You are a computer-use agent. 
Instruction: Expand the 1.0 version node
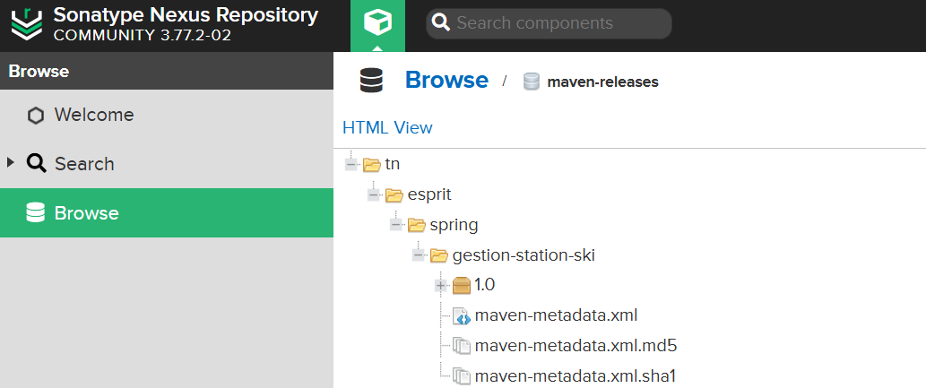(440, 285)
